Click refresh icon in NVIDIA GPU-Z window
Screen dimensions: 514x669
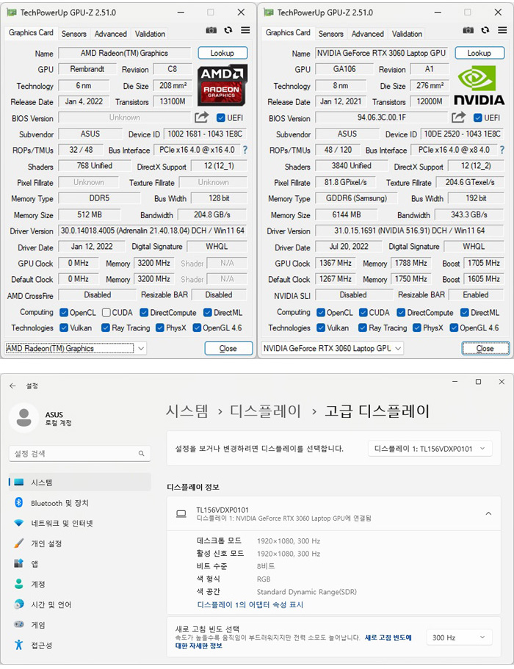pyautogui.click(x=485, y=30)
